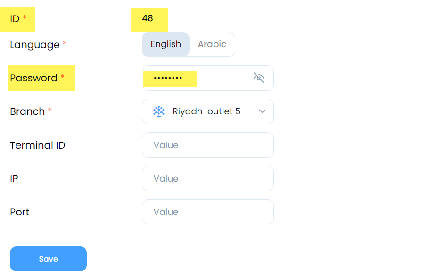429x278 pixels.
Task: Click the Port label
Action: pyautogui.click(x=19, y=212)
